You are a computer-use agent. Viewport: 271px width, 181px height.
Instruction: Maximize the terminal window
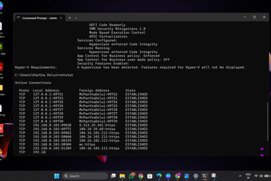pyautogui.click(x=254, y=17)
